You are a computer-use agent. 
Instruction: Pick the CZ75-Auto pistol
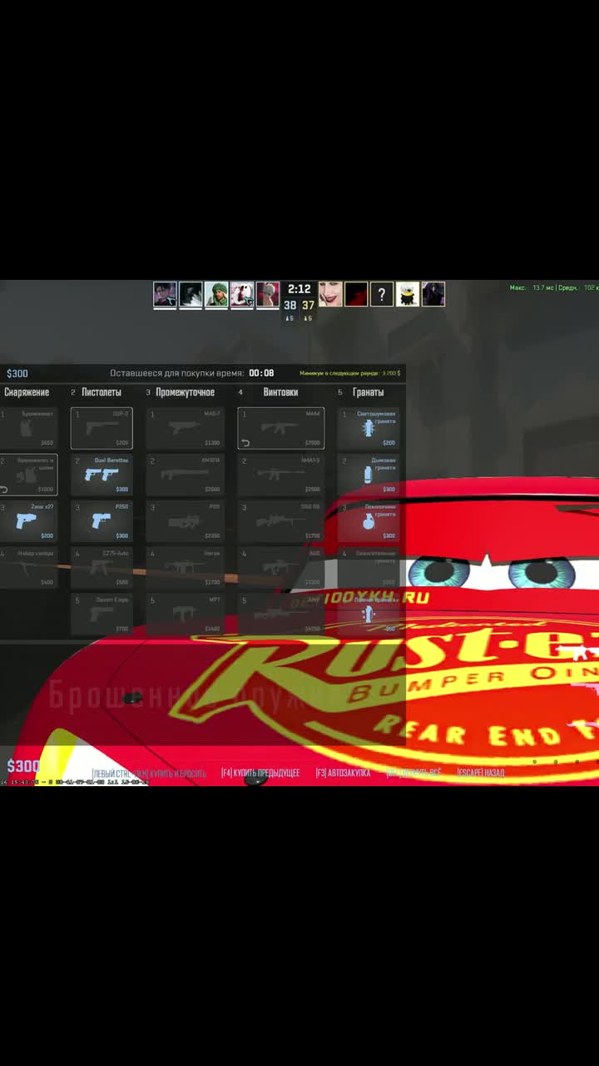pos(101,568)
